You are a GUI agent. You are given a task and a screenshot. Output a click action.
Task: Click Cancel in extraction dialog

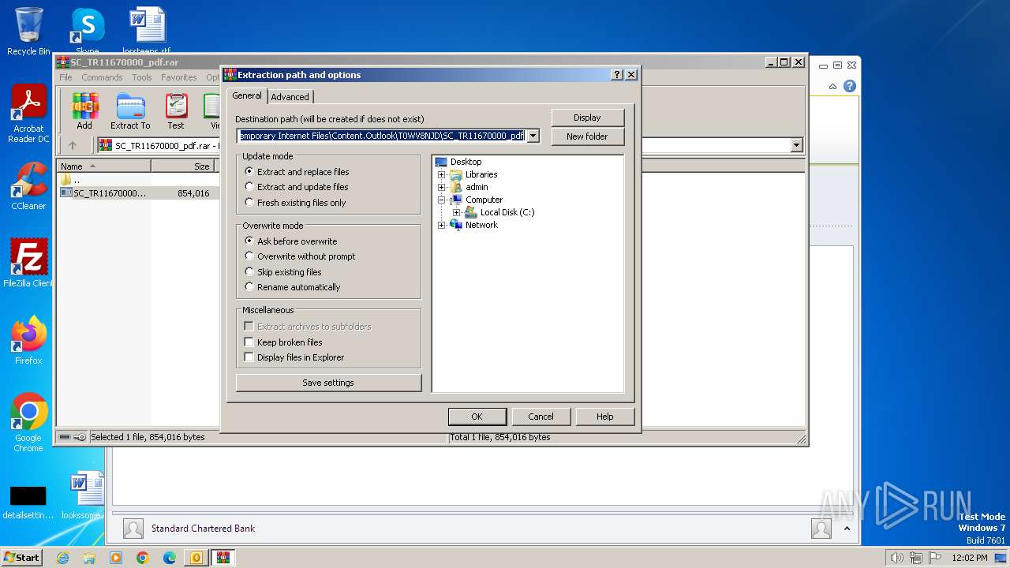(541, 417)
